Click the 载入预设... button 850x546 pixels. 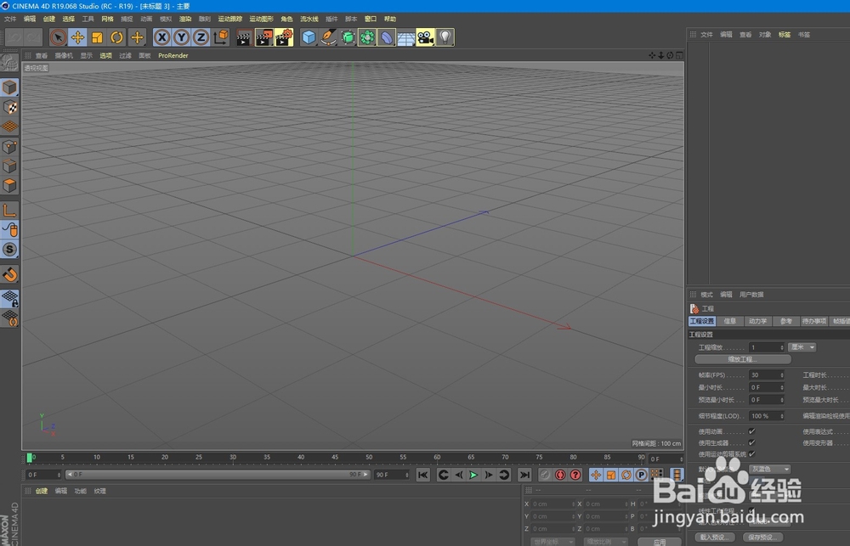coord(716,538)
